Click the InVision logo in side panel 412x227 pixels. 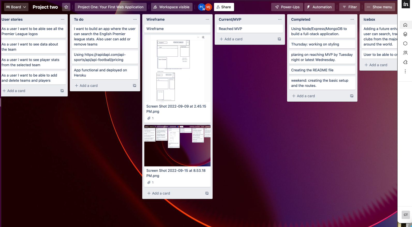point(406,4)
